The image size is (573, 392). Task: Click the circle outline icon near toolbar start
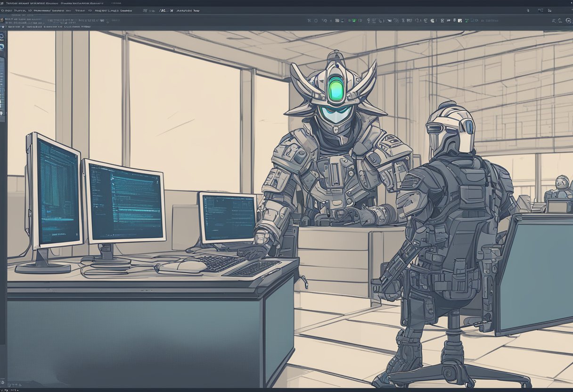316,21
